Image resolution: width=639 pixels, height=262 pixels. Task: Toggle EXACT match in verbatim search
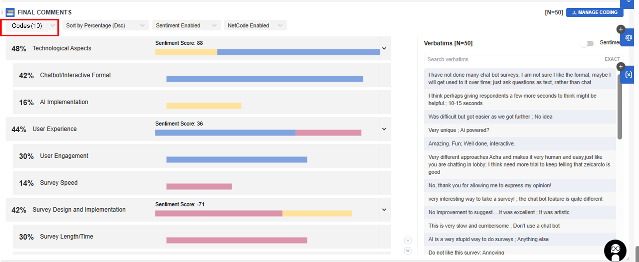tap(612, 59)
